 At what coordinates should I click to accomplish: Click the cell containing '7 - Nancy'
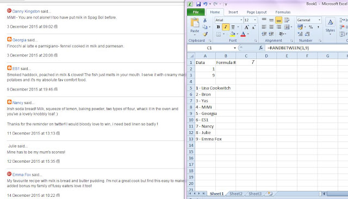[205, 126]
